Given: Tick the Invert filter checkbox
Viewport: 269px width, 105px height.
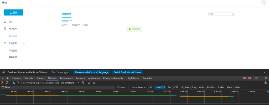Looking at the screenshot, I should point(118,87).
